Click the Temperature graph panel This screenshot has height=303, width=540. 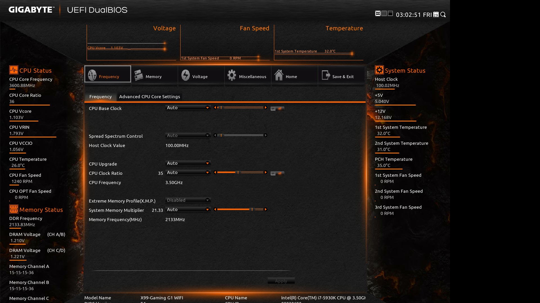[319, 42]
